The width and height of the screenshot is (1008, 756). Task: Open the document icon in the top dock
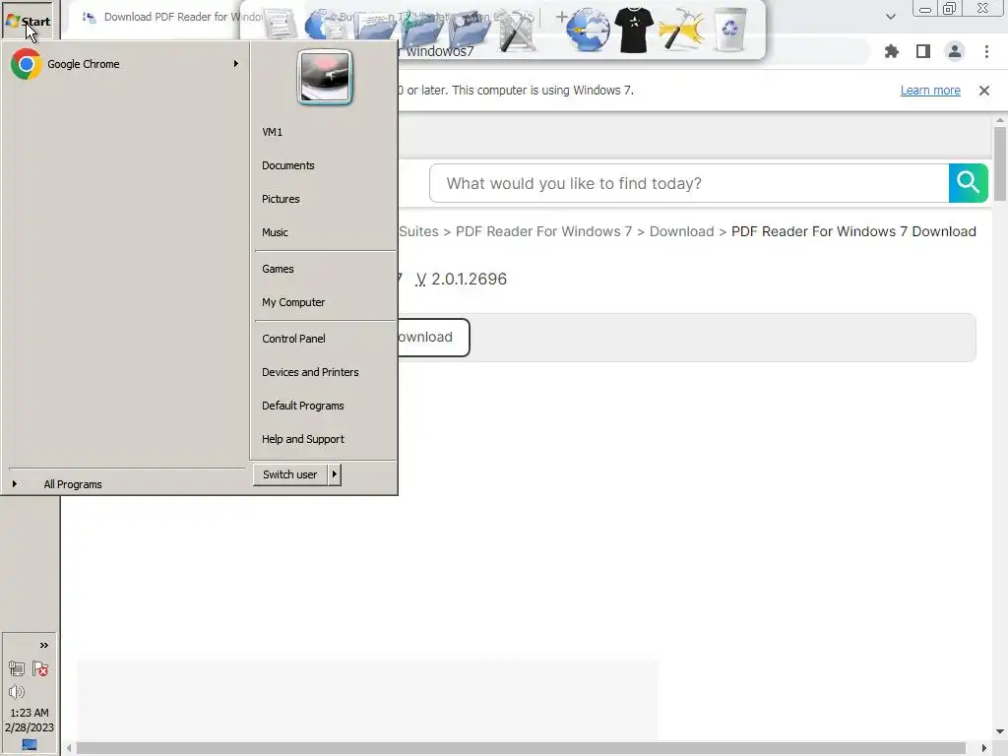click(279, 25)
